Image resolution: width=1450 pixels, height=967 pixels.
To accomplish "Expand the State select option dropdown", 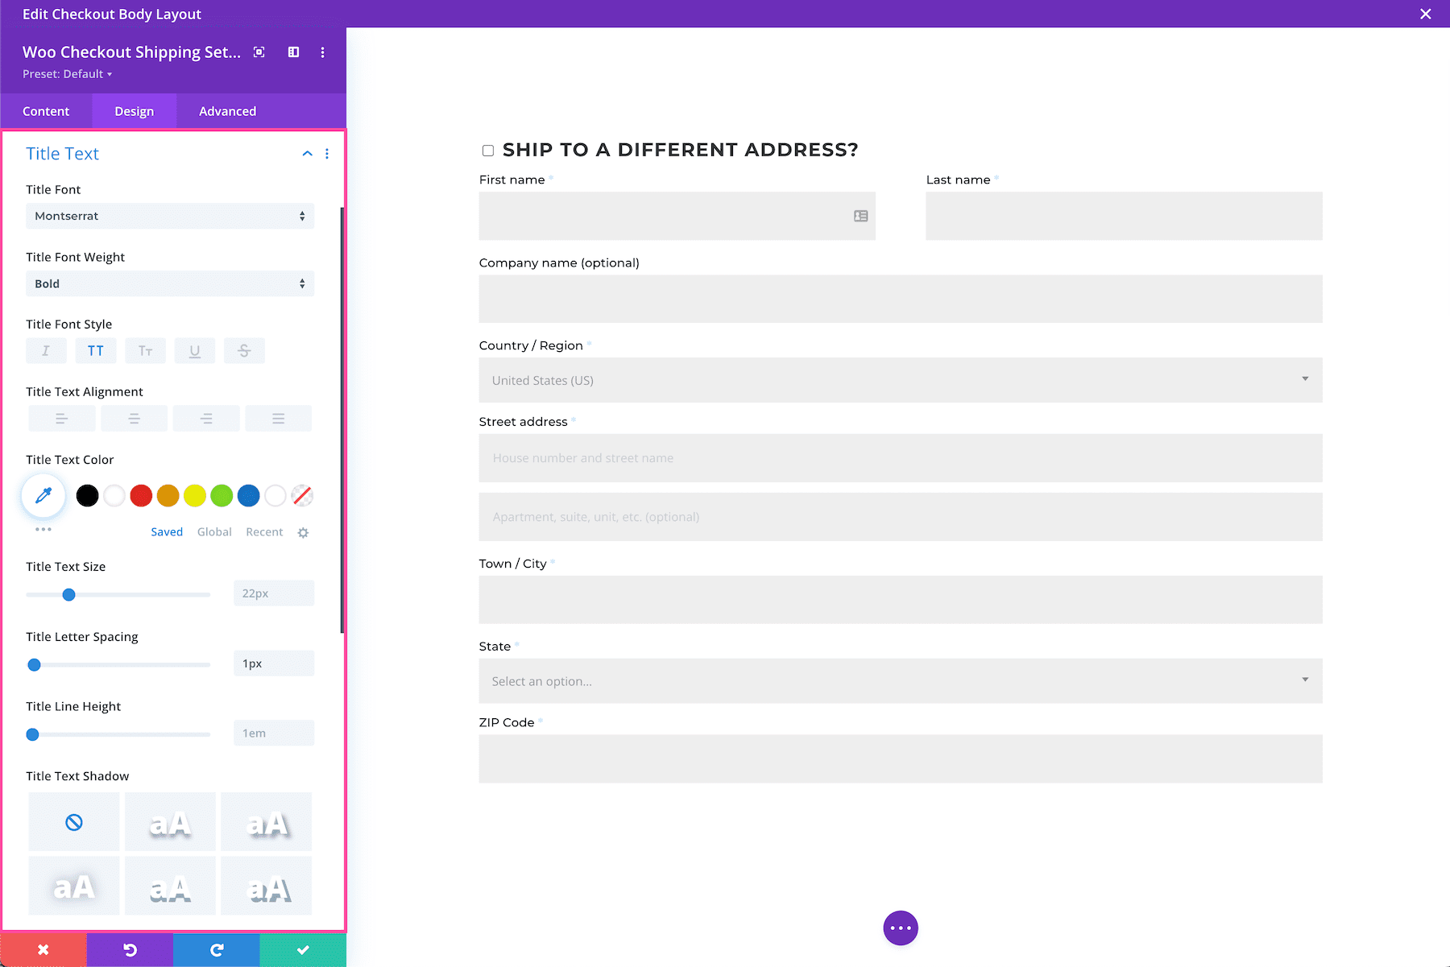I will (x=900, y=680).
